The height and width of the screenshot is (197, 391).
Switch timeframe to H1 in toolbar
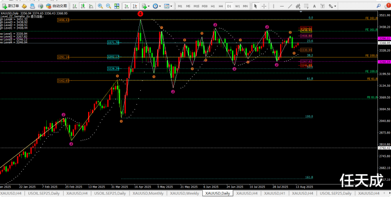[x=213, y=6]
